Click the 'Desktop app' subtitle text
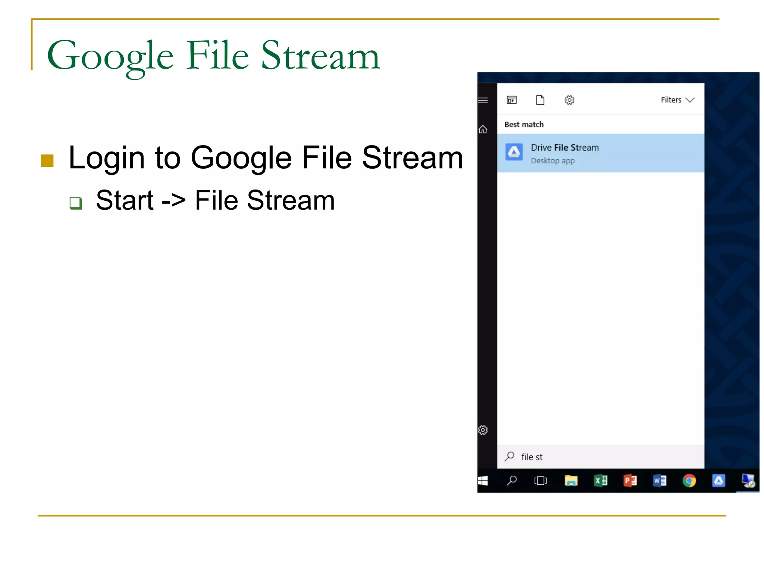This screenshot has height=573, width=764. (x=553, y=161)
